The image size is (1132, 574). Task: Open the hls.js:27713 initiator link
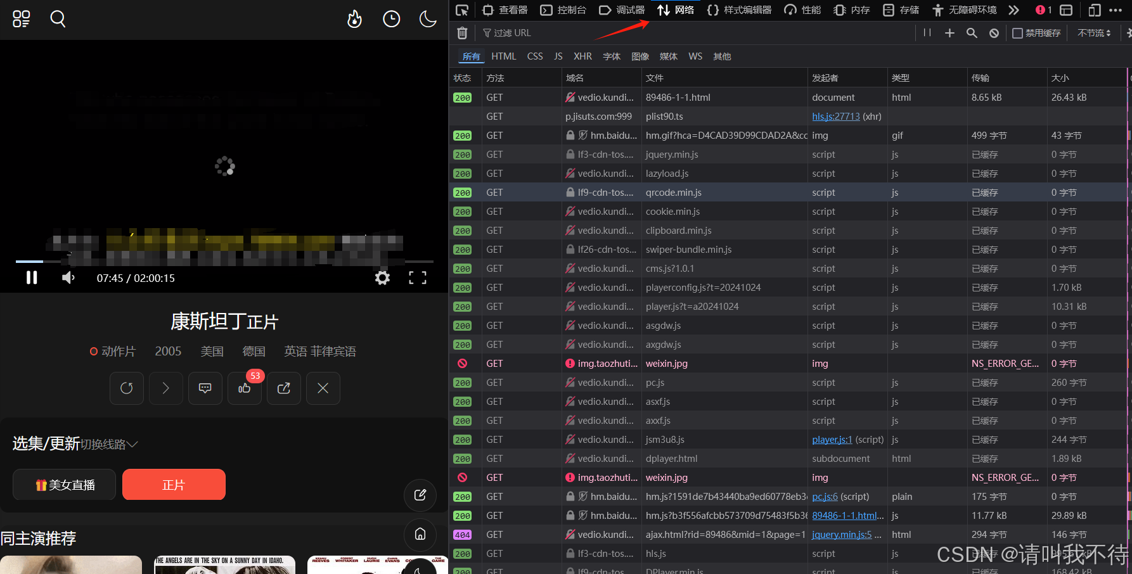pos(835,117)
